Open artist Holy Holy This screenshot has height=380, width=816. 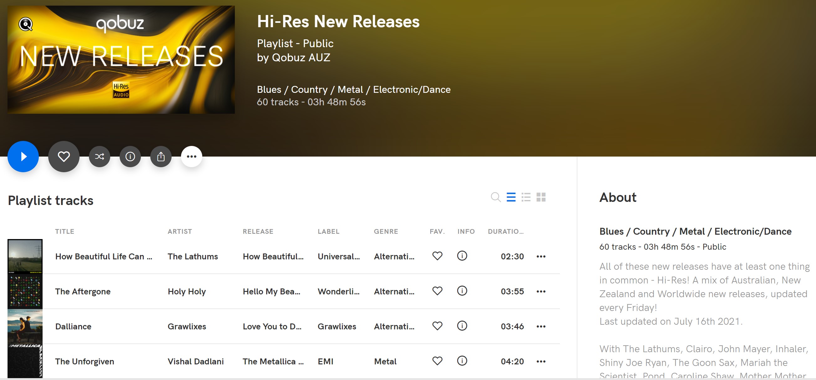coord(187,291)
